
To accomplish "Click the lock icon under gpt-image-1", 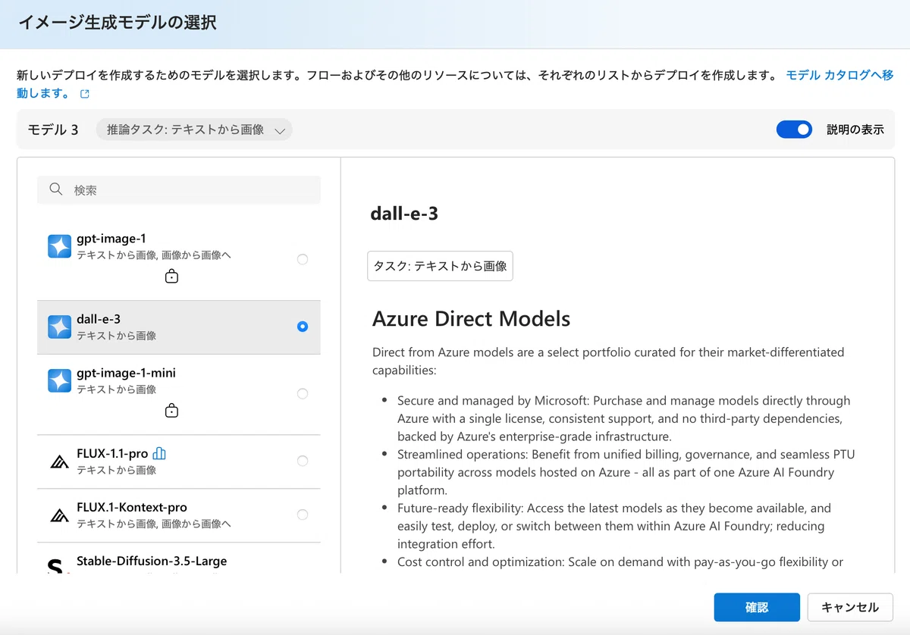I will 171,277.
